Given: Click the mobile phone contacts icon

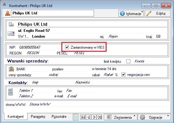Looking at the screenshot, I should [x=11, y=92].
